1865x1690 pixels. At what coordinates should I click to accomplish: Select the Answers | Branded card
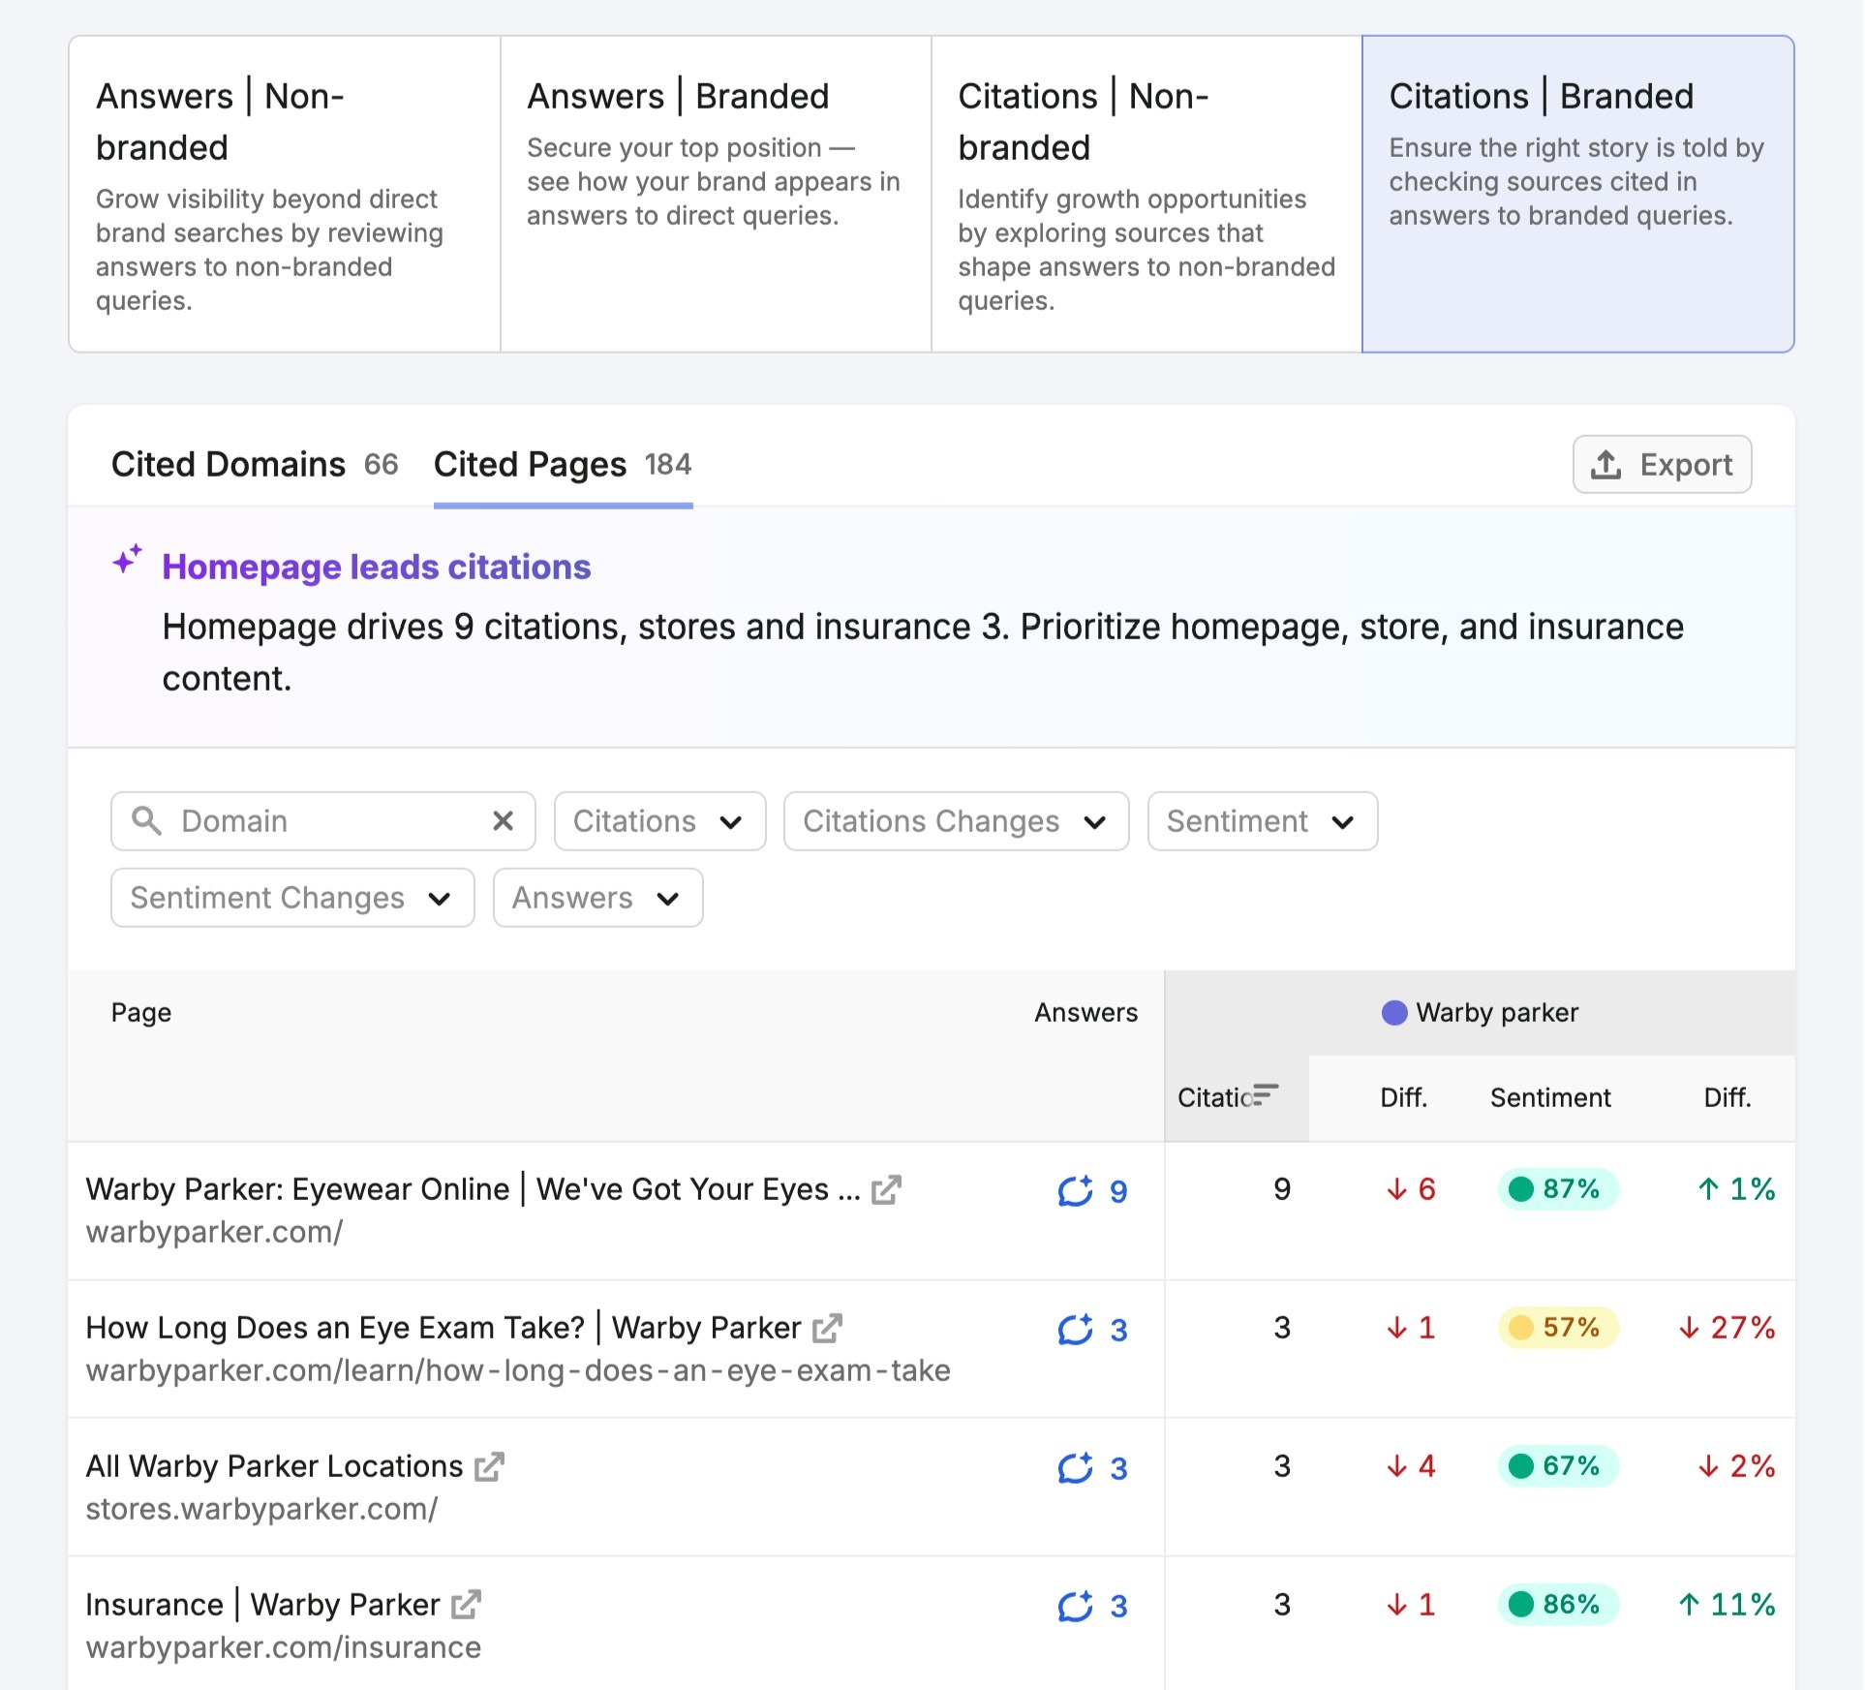pos(716,195)
